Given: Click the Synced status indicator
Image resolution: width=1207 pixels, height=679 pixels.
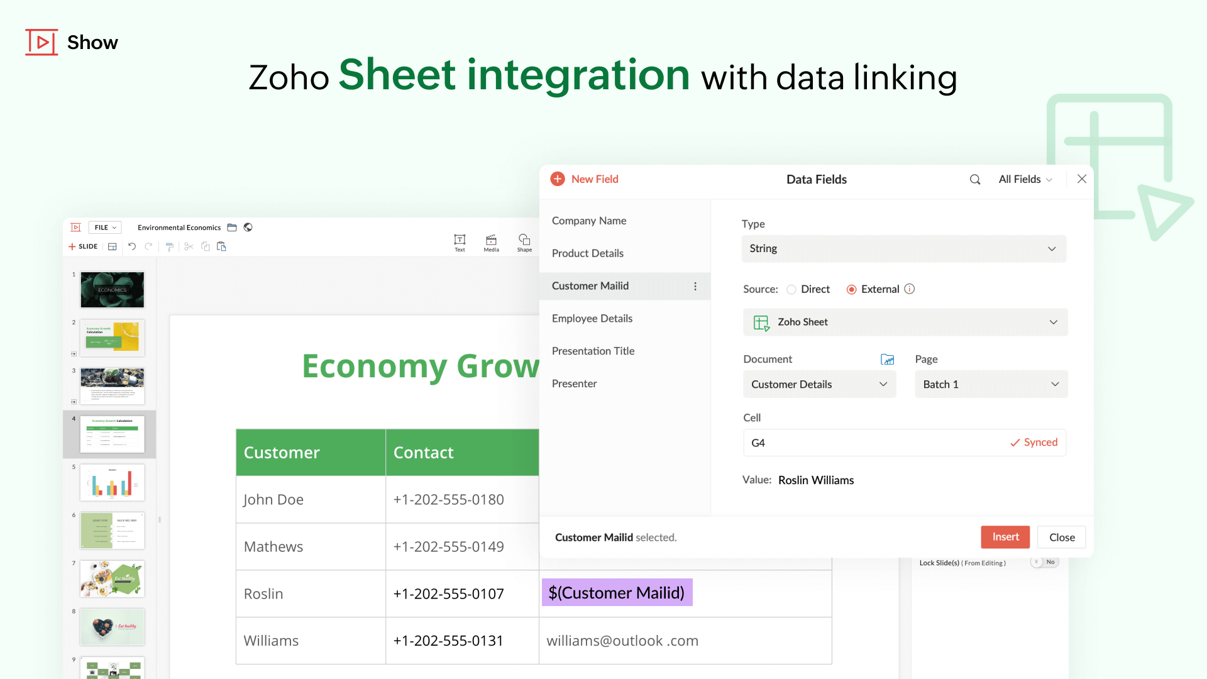Looking at the screenshot, I should [x=1034, y=443].
